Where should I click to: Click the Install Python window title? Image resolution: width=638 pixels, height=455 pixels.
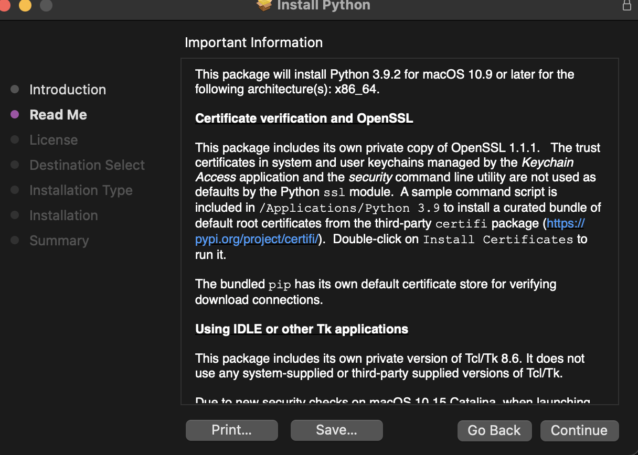click(323, 5)
